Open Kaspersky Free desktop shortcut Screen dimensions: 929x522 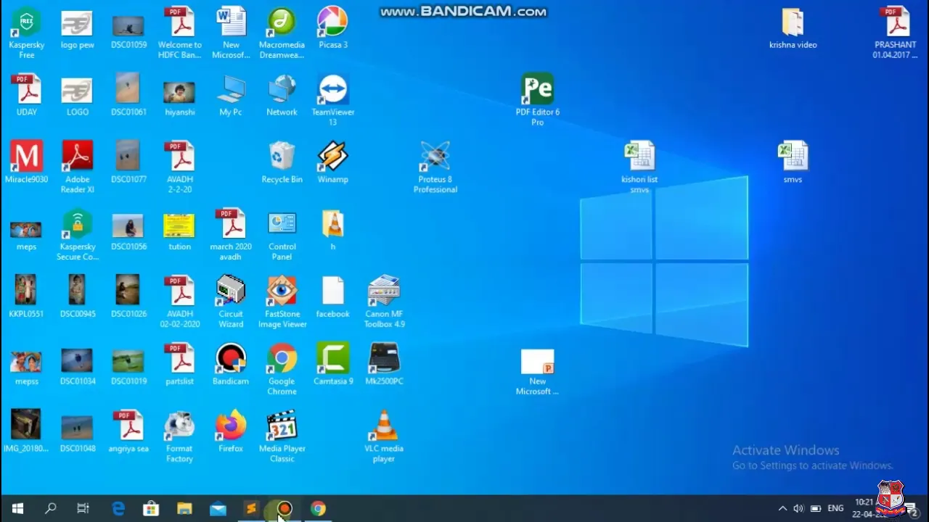(26, 33)
